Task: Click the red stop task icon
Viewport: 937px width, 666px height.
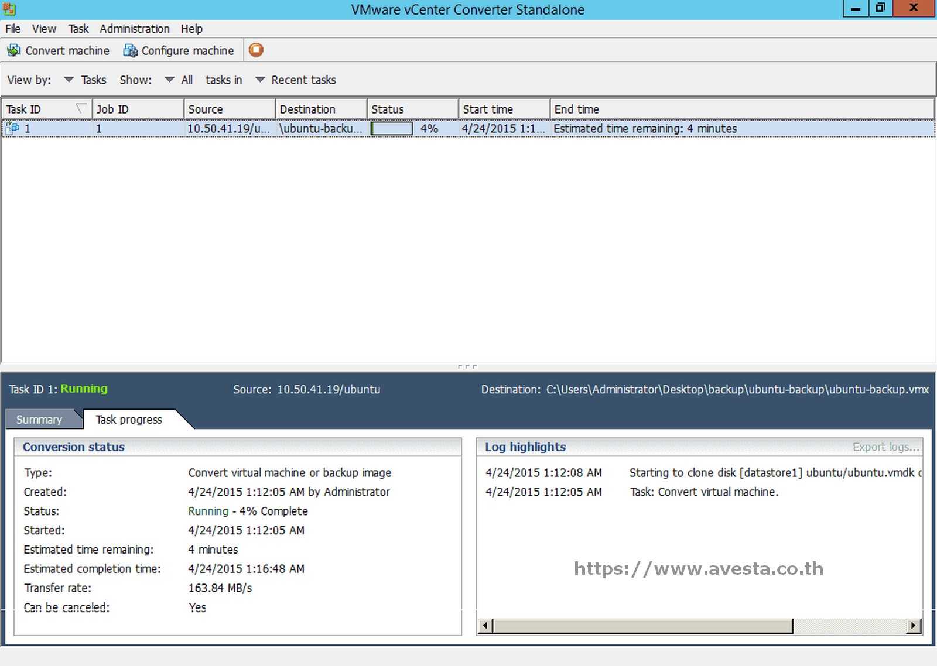Action: tap(256, 50)
